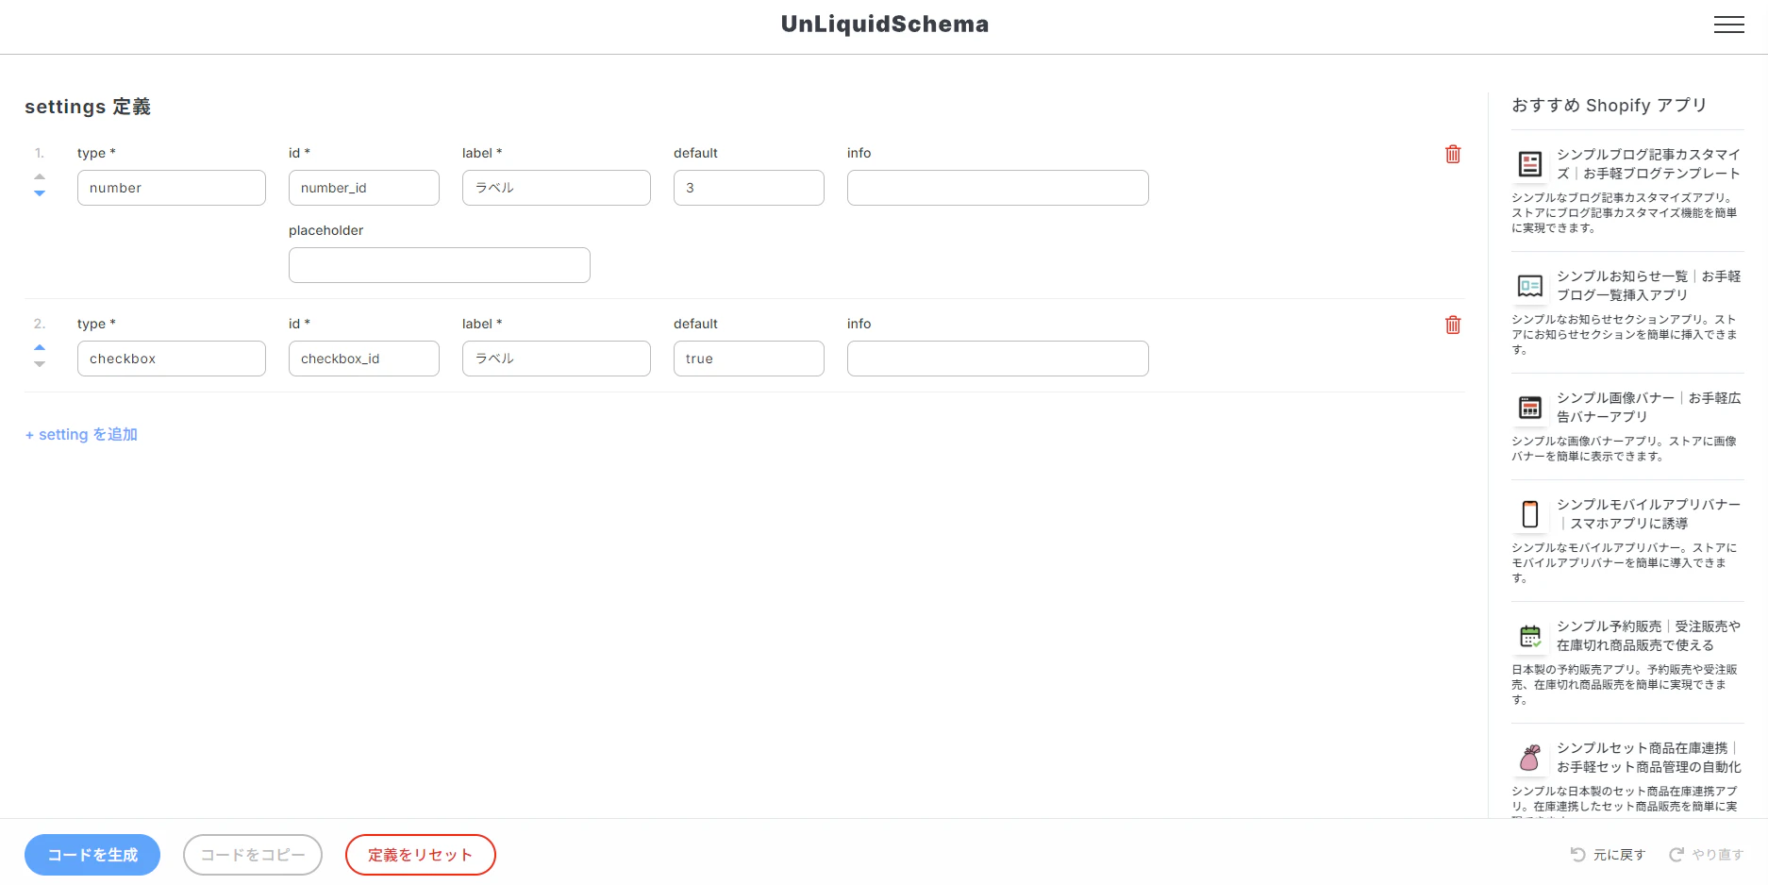Click the blog customize app icon

[x=1530, y=164]
